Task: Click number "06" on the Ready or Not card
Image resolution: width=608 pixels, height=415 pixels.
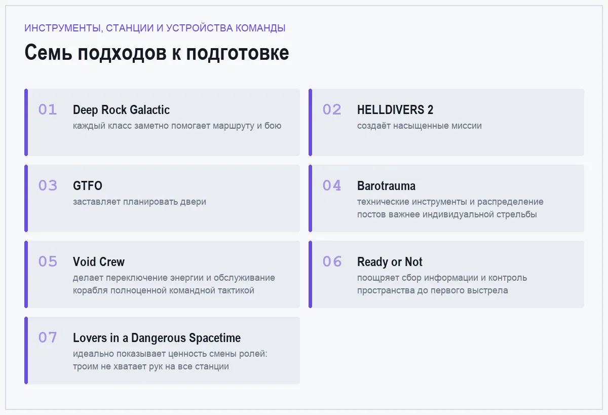Action: click(x=332, y=261)
